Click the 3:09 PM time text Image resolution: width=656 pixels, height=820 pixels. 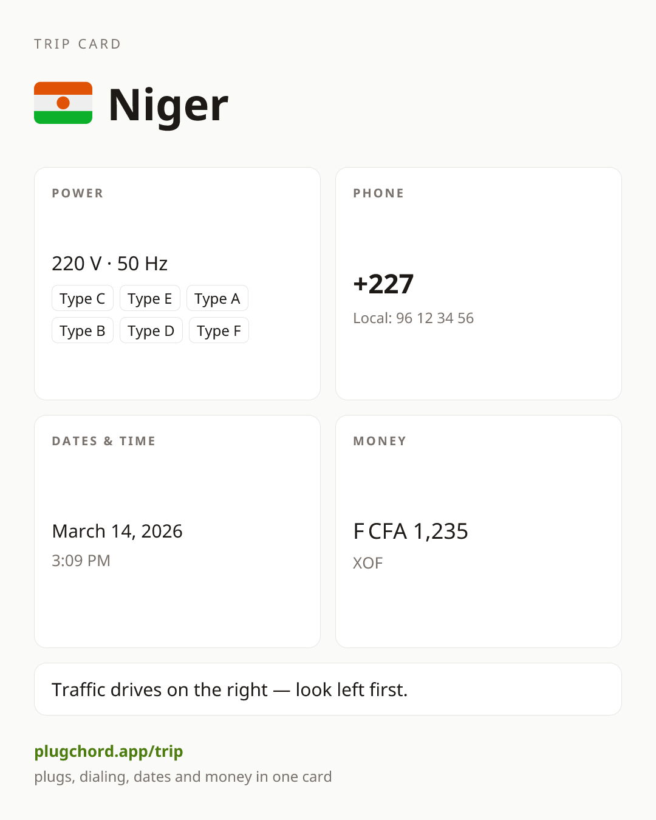81,561
